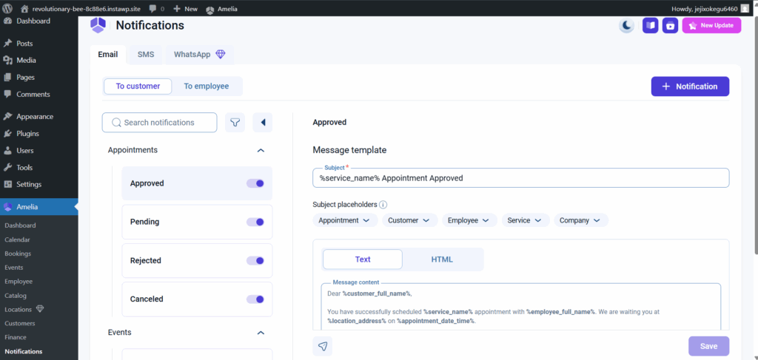Select the To customer option
The image size is (758, 360).
(138, 86)
